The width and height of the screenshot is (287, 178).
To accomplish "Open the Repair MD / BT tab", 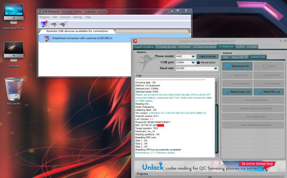I will [240, 57].
